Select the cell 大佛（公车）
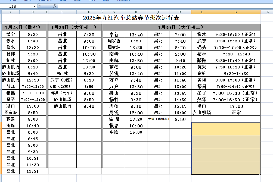 [x=62, y=86]
